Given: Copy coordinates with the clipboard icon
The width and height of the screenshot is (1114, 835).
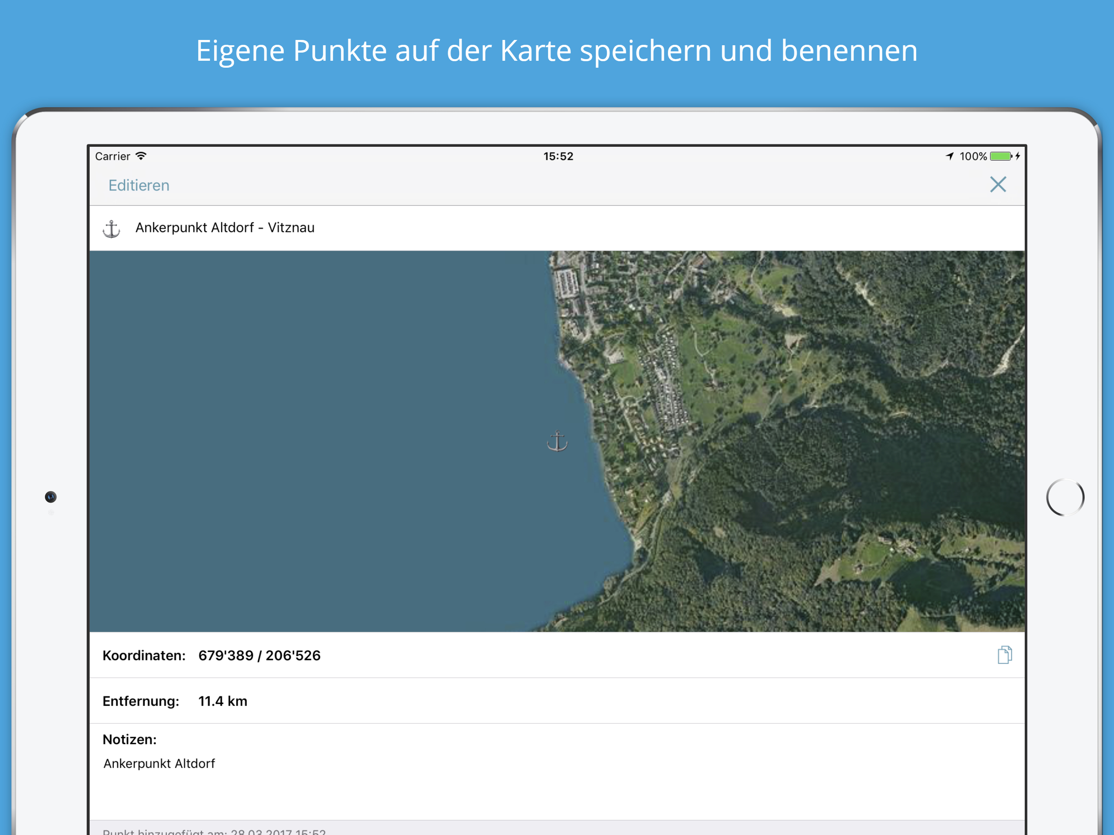Looking at the screenshot, I should (1004, 655).
